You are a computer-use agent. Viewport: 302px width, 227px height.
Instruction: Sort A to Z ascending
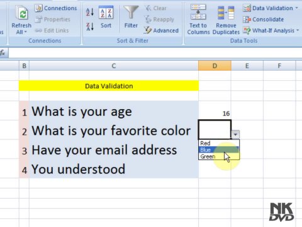(x=90, y=12)
